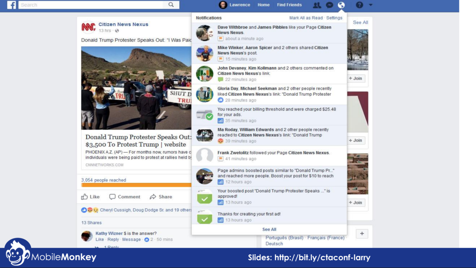Open the Help question mark icon
The image size is (476, 268).
360,5
